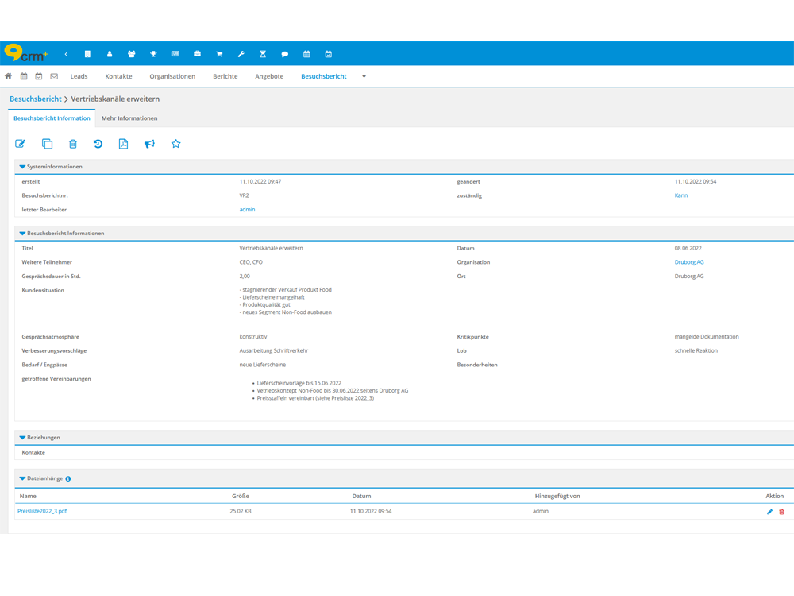Switch to the Mehr Informationen tab
Viewport: 794px width, 596px height.
coord(129,118)
